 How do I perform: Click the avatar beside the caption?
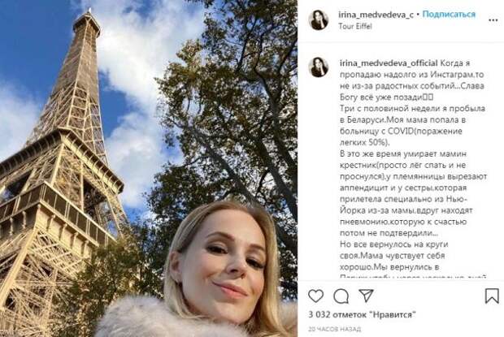[x=318, y=67]
